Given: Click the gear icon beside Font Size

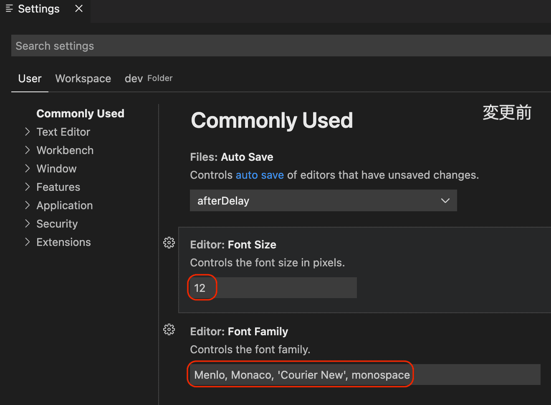Looking at the screenshot, I should [169, 243].
